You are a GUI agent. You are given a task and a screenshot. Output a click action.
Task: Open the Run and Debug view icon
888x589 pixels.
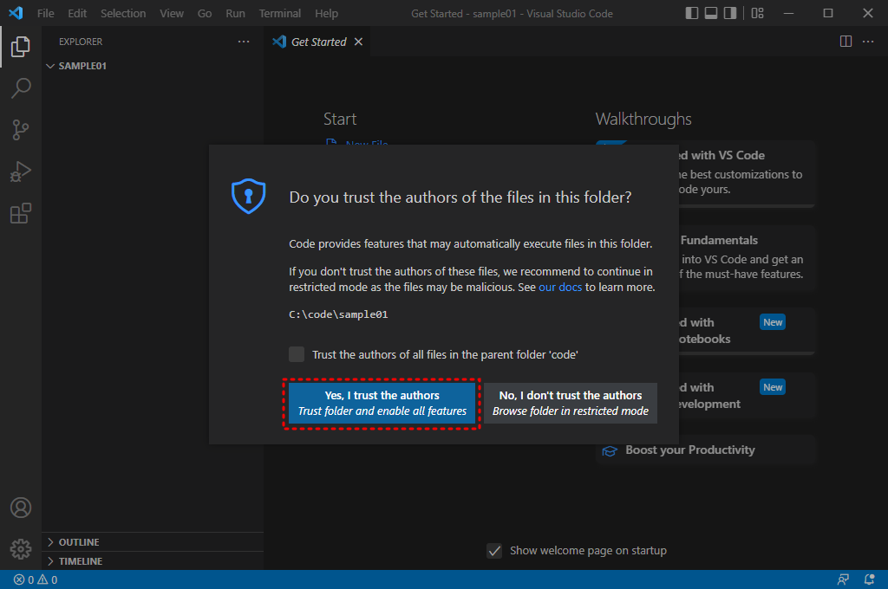coord(21,172)
